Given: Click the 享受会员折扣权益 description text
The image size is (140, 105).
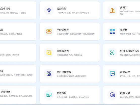Looking at the screenshot, I should coord(11,34).
